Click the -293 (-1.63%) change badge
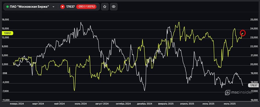This screenshot has height=107, width=260. point(86,7)
